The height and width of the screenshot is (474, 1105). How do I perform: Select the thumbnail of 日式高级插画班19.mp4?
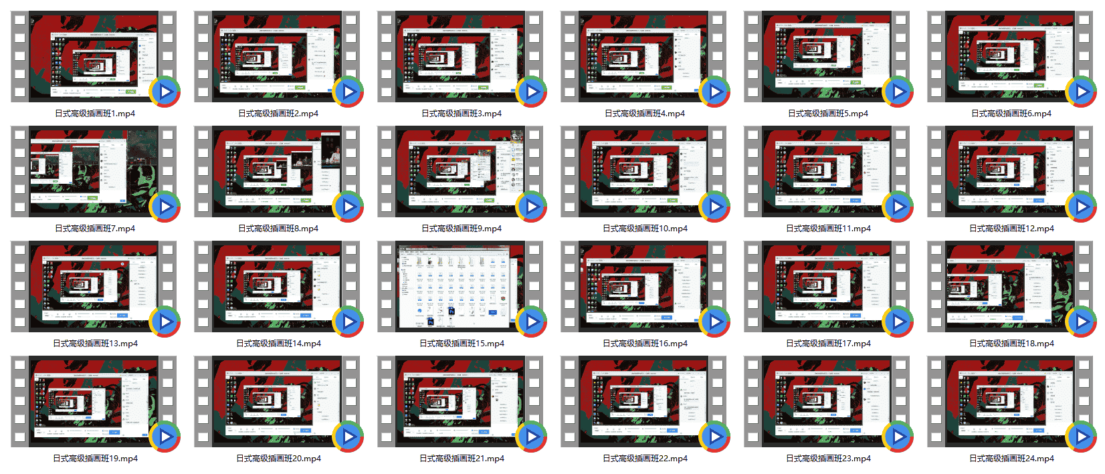[x=94, y=401]
